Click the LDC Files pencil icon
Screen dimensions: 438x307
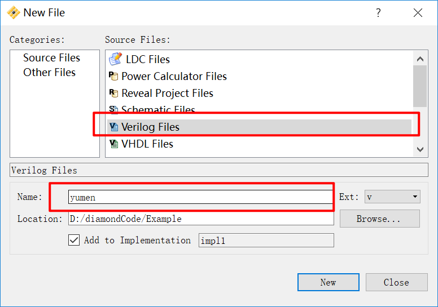(115, 59)
